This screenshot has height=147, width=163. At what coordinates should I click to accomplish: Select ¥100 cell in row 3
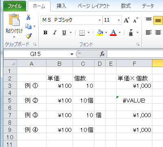click(59, 86)
